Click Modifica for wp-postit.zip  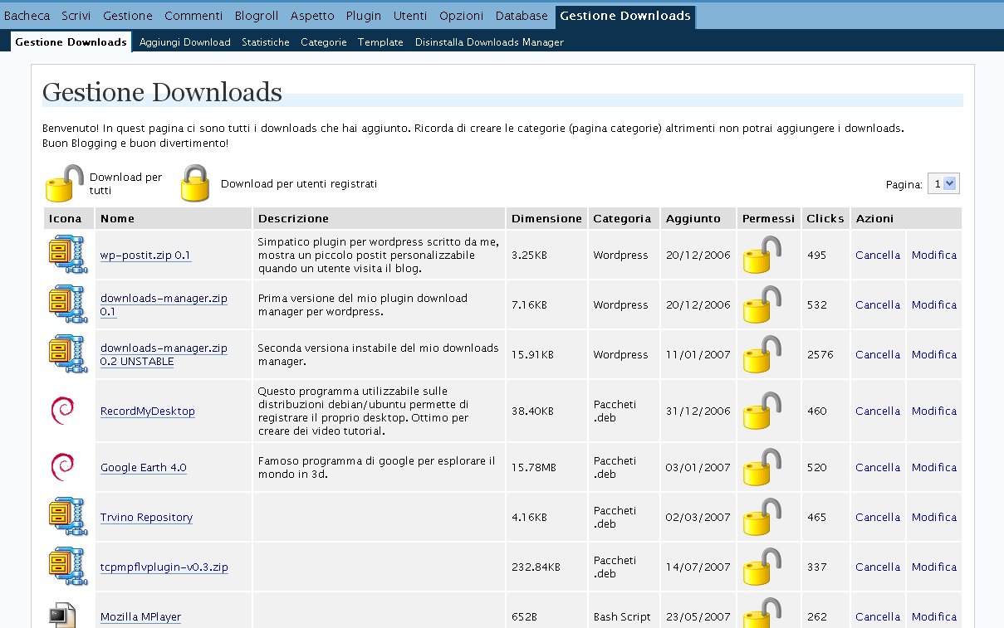point(934,256)
